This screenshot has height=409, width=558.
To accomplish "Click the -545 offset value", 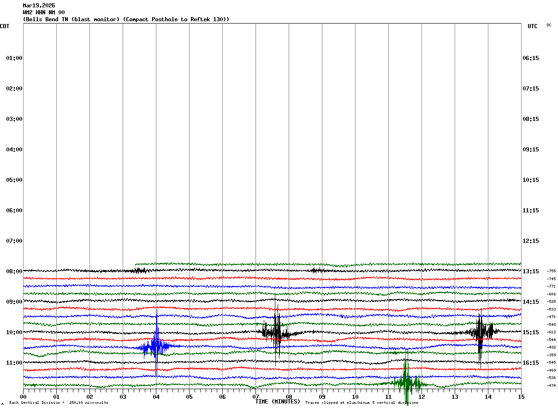I will tap(551, 363).
